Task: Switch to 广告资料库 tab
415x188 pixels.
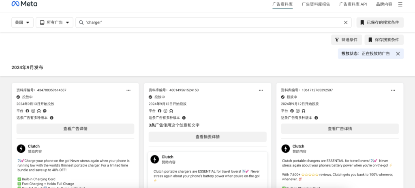Action: 282,4
